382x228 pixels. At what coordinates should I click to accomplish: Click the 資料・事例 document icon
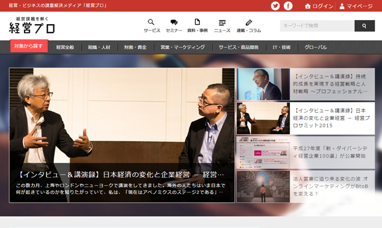coord(197,22)
